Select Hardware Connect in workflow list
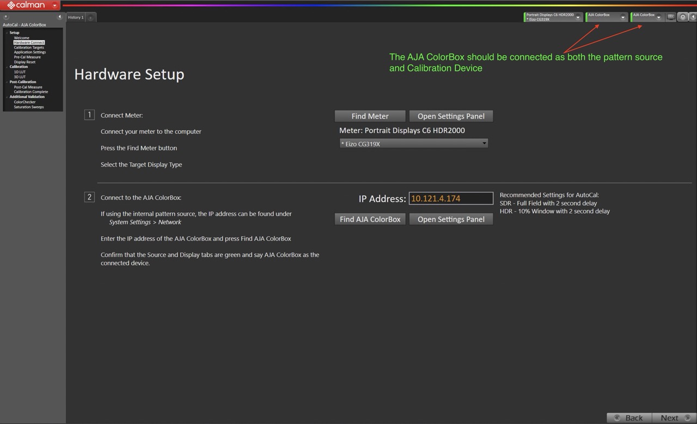697x424 pixels. pos(29,42)
